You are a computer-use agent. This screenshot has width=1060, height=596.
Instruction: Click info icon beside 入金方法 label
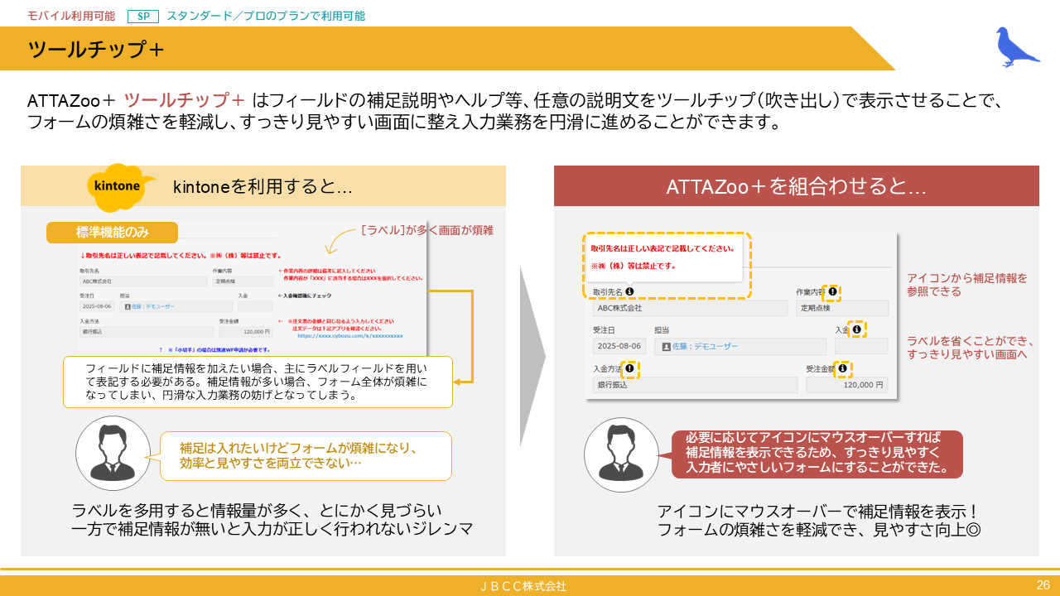click(x=630, y=368)
